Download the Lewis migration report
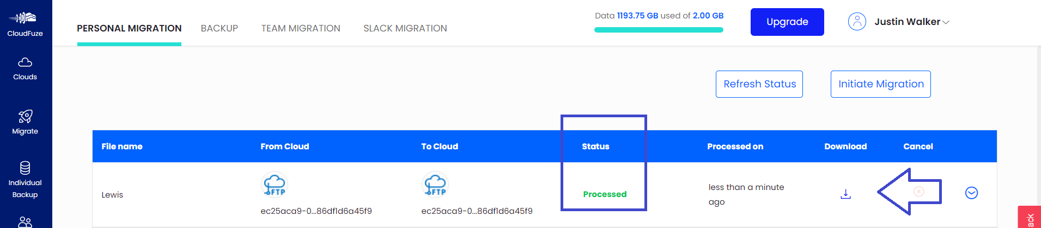The height and width of the screenshot is (228, 1041). 845,194
